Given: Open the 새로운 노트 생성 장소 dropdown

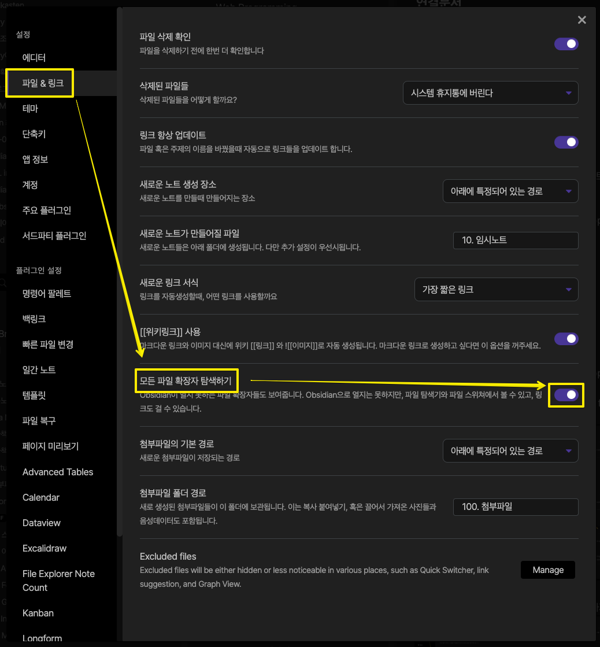Looking at the screenshot, I should click(510, 191).
